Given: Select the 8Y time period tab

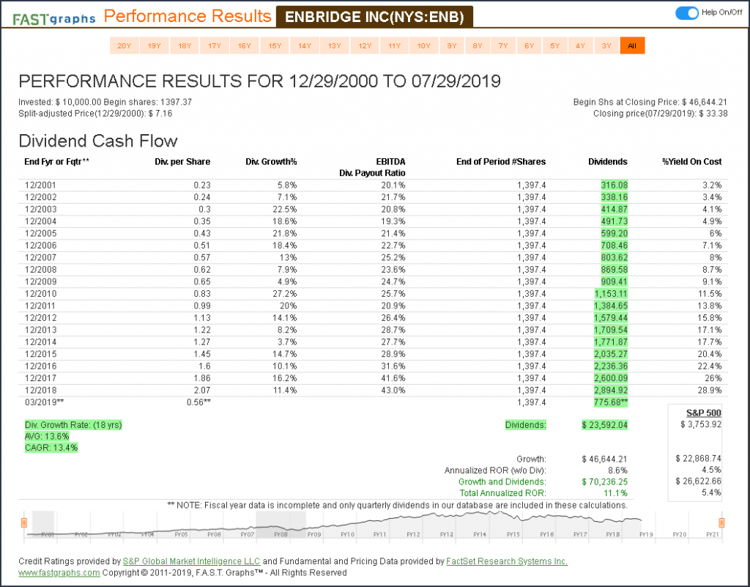Looking at the screenshot, I should [x=478, y=46].
